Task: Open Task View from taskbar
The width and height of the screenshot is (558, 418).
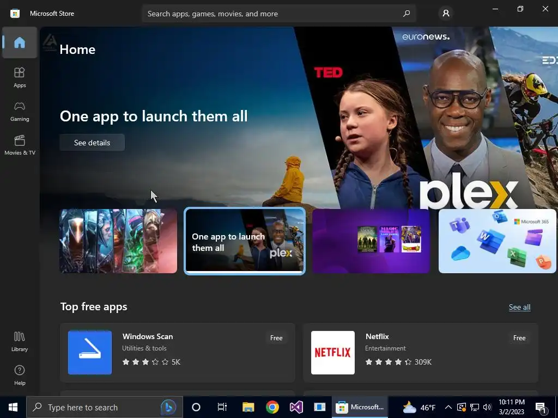Action: (x=222, y=407)
